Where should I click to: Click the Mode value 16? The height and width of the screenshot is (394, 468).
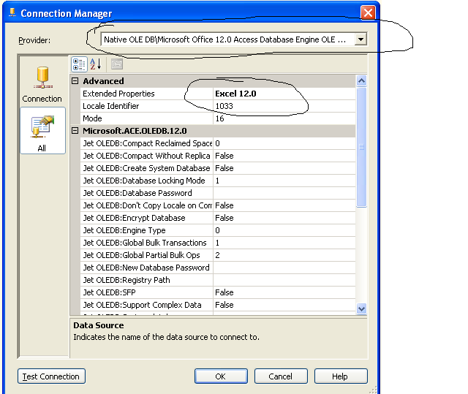pos(284,118)
